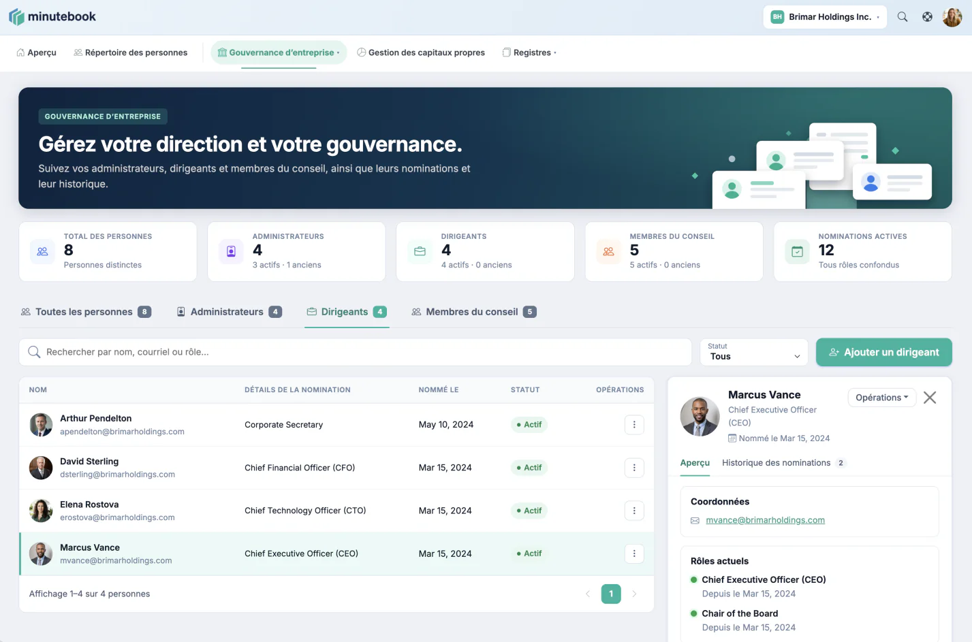Go to the Aperçu navigation item
Screen dimensions: 972x642
pyautogui.click(x=37, y=52)
